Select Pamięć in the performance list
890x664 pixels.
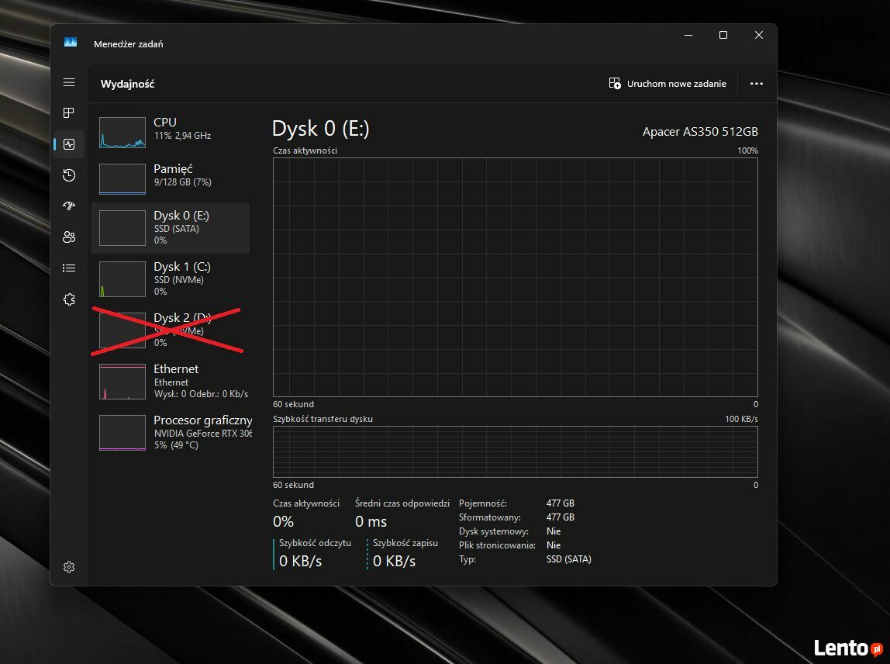pos(171,178)
